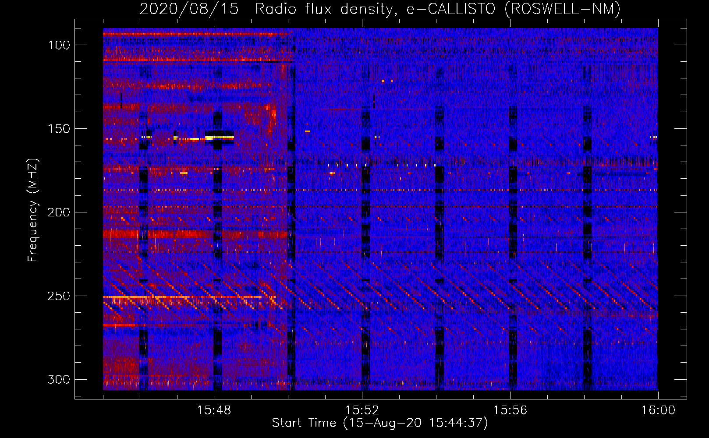709x438 pixels.
Task: Click the bright yellow burst near 155 MHz at 15:48
Action: [x=220, y=138]
